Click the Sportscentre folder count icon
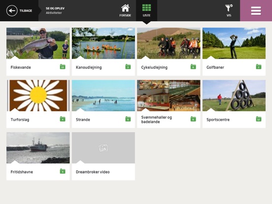The width and height of the screenshot is (272, 204). click(x=259, y=119)
